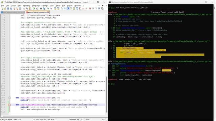The width and height of the screenshot is (216, 121).
Task: Play back recorded macro icon
Action: (96, 8)
